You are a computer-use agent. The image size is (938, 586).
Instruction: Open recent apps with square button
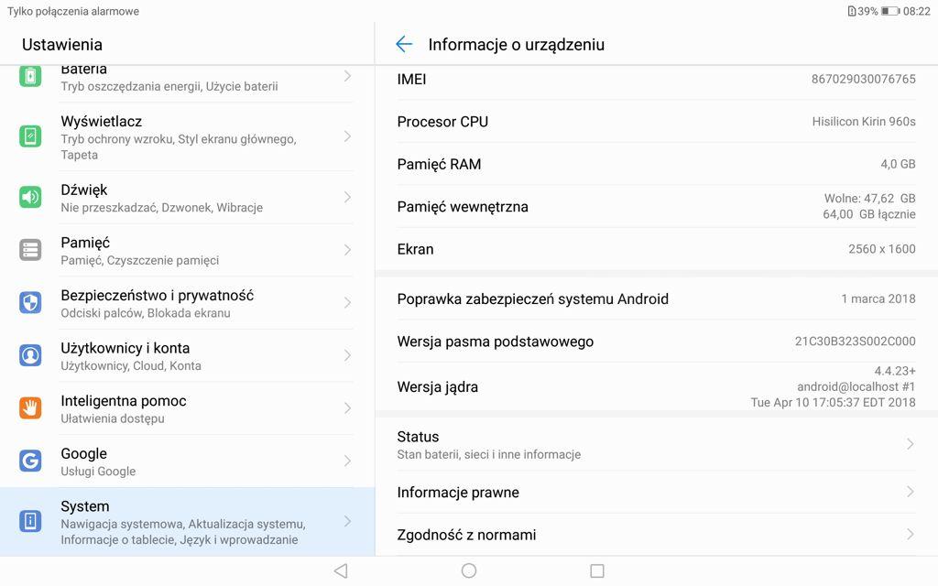(x=597, y=570)
